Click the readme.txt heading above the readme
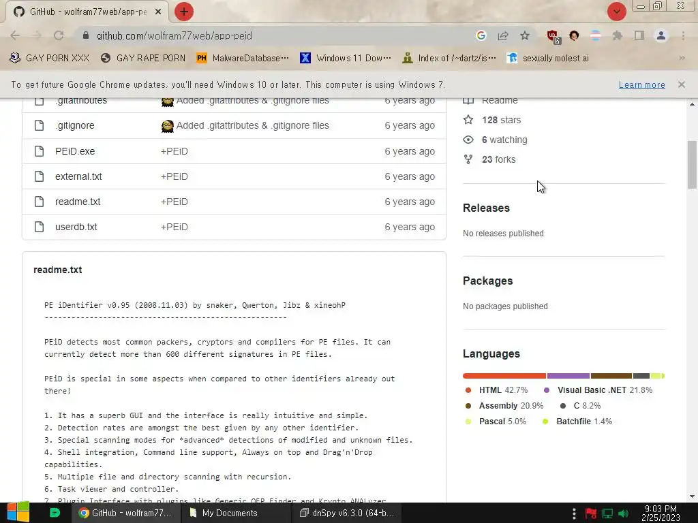This screenshot has width=698, height=523. [58, 270]
